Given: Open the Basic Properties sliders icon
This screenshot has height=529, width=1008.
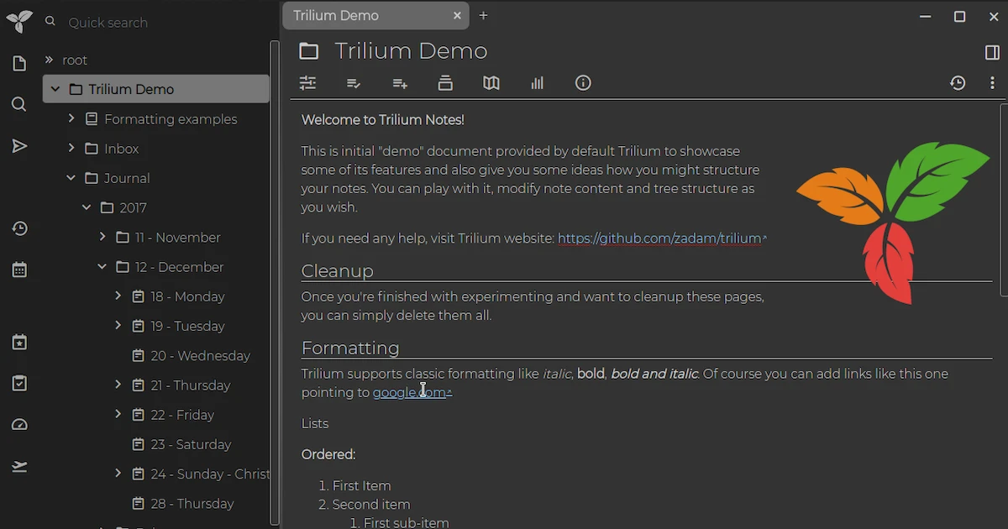Looking at the screenshot, I should 307,83.
